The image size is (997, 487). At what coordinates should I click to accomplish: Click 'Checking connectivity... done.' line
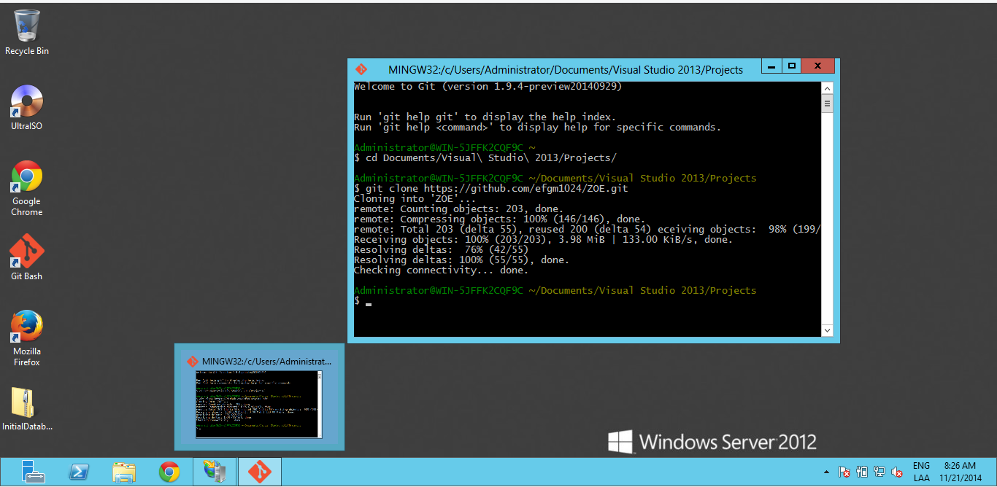click(x=441, y=270)
